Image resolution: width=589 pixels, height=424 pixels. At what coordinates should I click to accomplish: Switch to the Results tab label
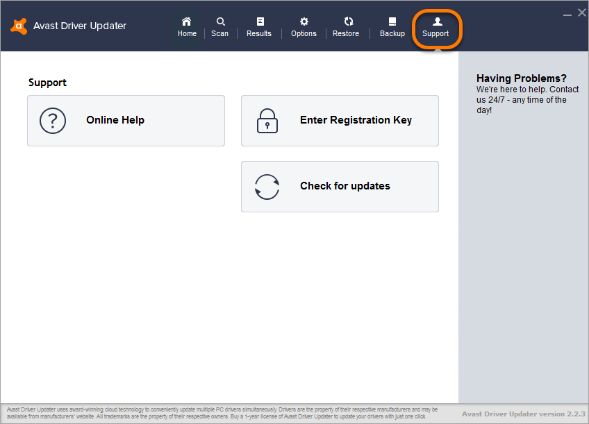pos(259,33)
